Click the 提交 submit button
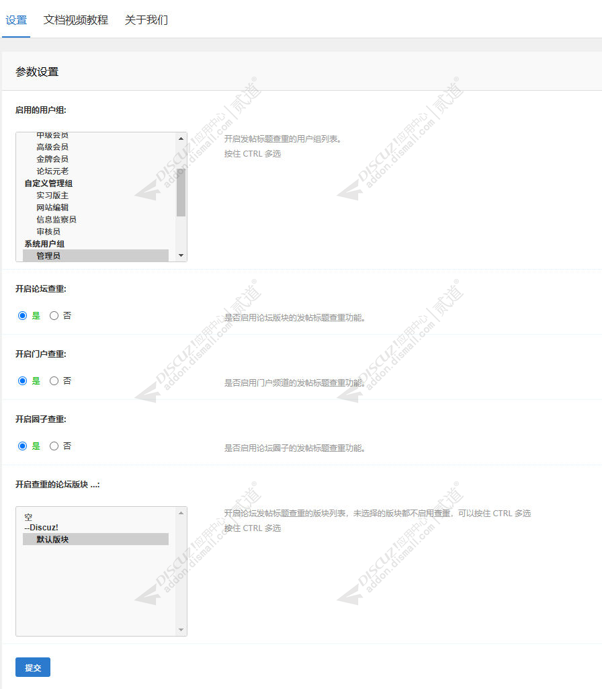 [33, 667]
